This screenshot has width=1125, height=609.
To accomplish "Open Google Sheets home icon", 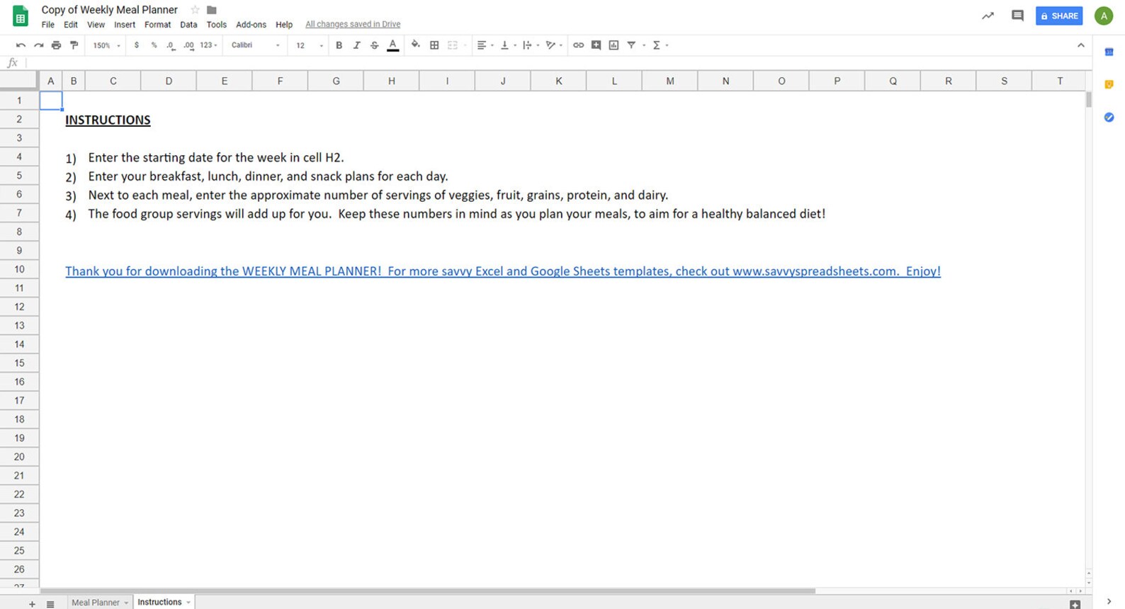I will click(x=21, y=16).
